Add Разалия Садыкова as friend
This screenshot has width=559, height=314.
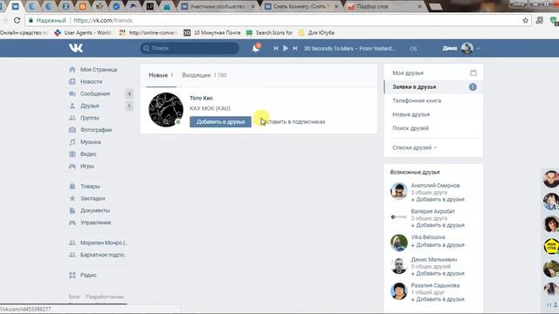tap(438, 299)
